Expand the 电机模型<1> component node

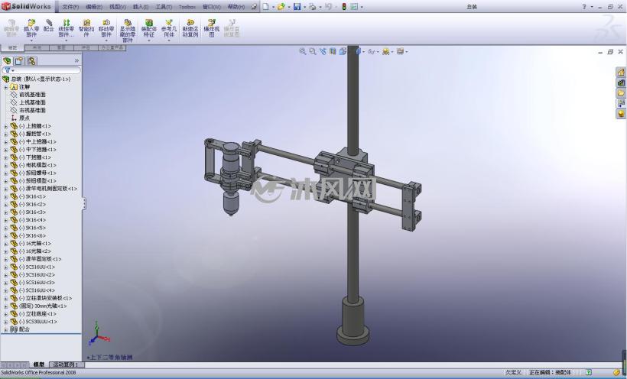[5, 166]
